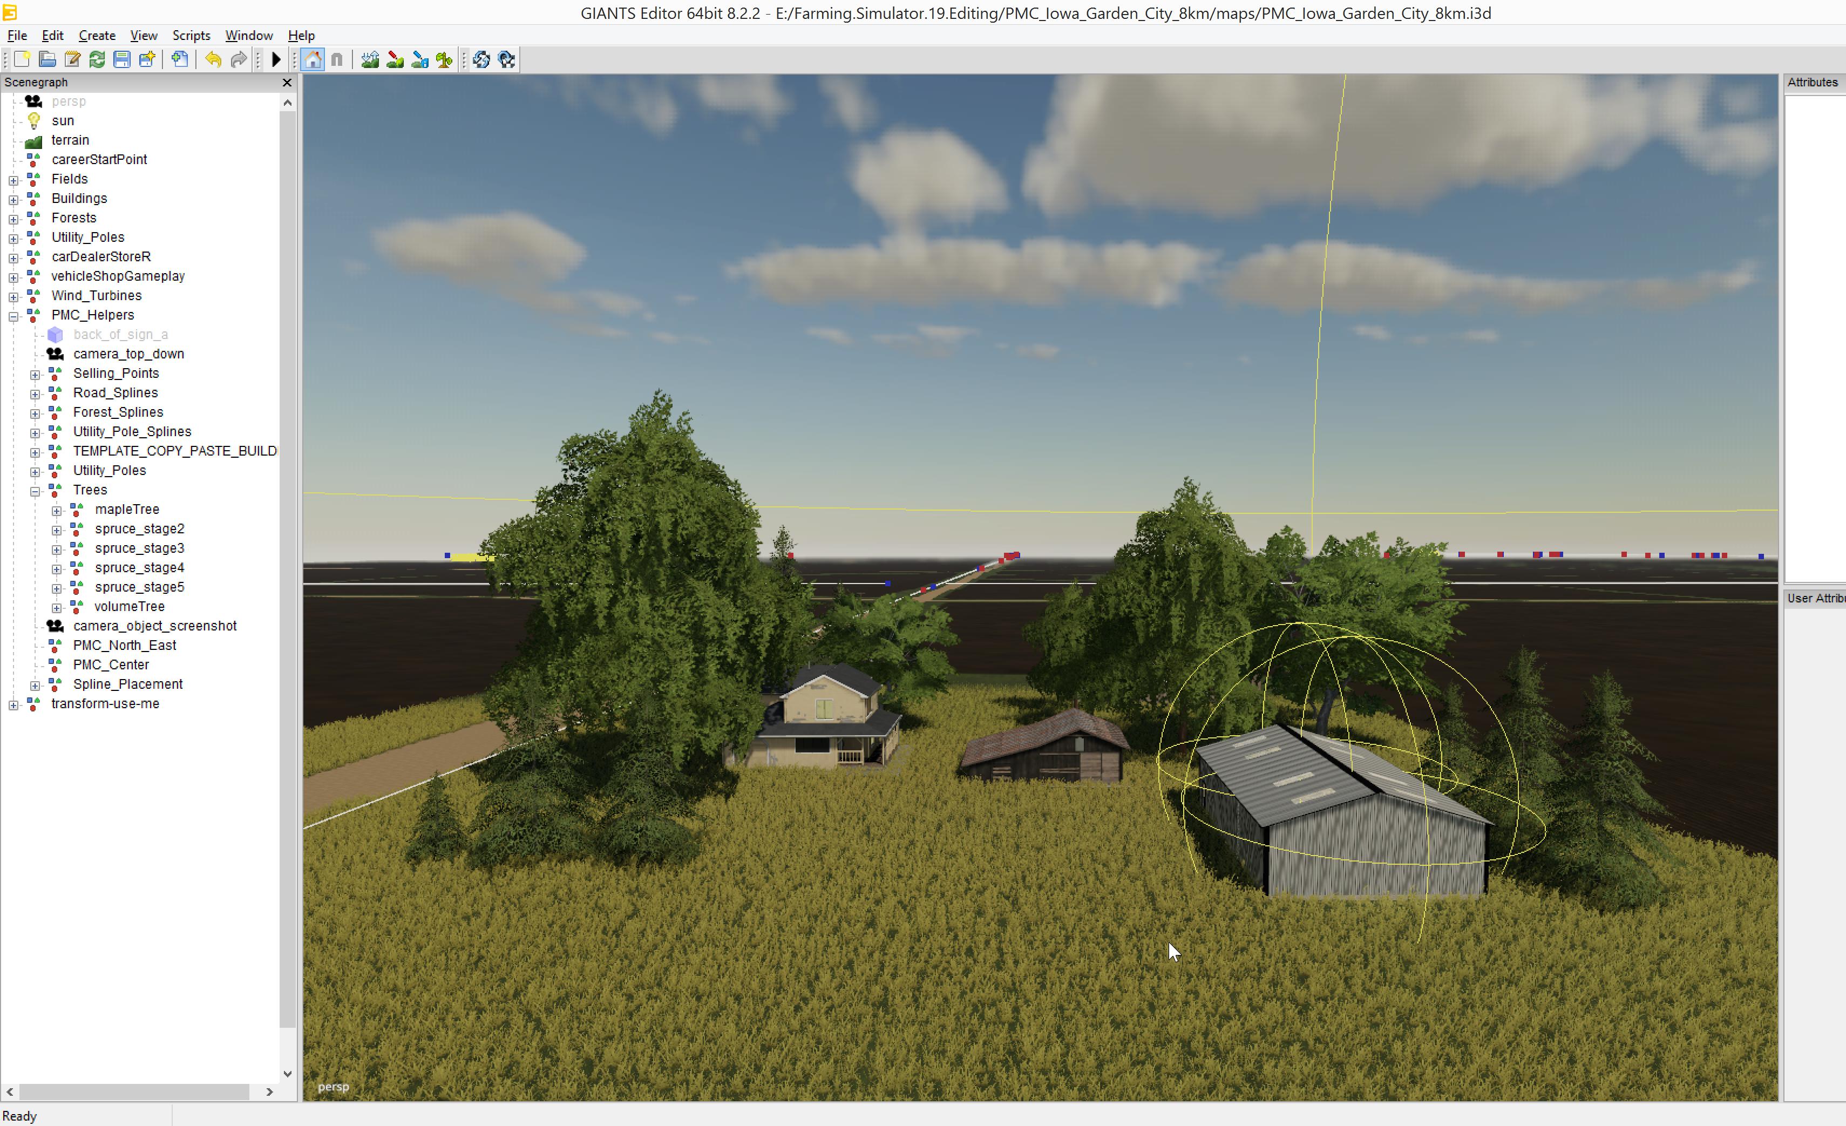This screenshot has height=1126, width=1846.
Task: Click the scenegraph horizontal scroll left arrow
Action: [10, 1093]
